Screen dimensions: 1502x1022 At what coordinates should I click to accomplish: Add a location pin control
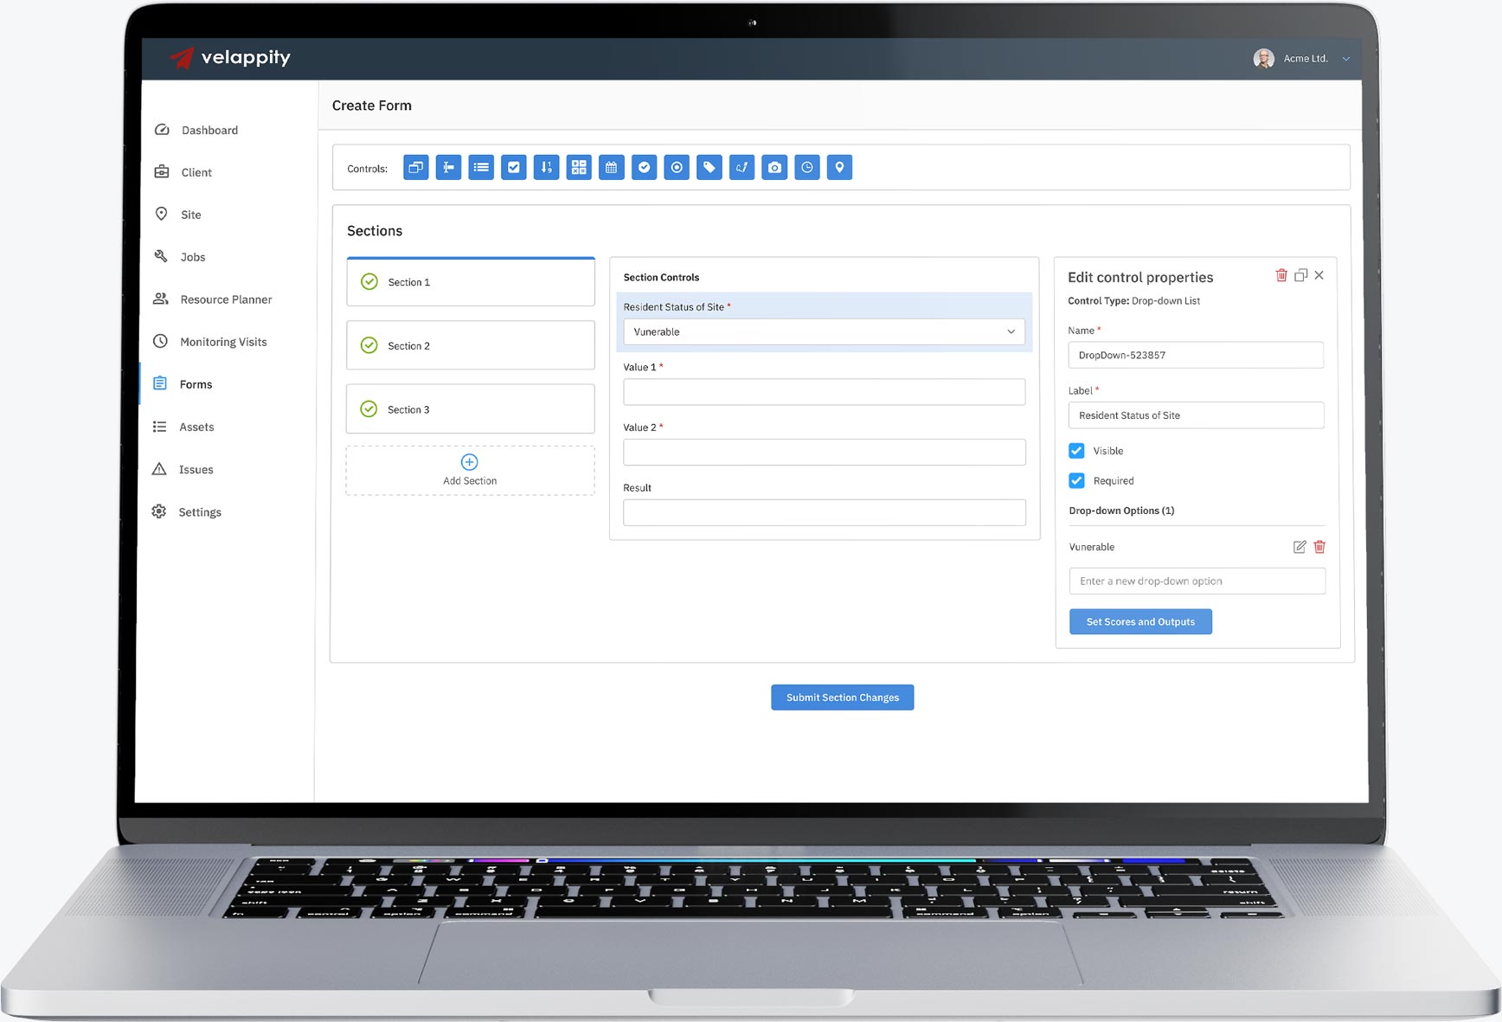click(839, 168)
